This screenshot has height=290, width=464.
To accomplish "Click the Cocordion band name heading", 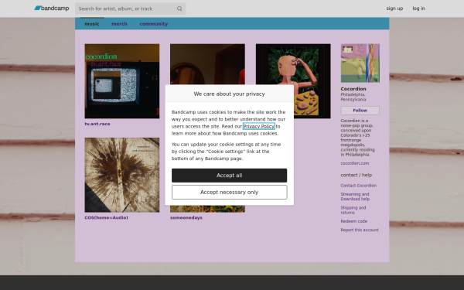I will 353,89.
